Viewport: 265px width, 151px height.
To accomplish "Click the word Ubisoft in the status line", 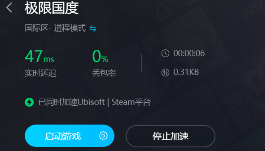I will point(91,102).
